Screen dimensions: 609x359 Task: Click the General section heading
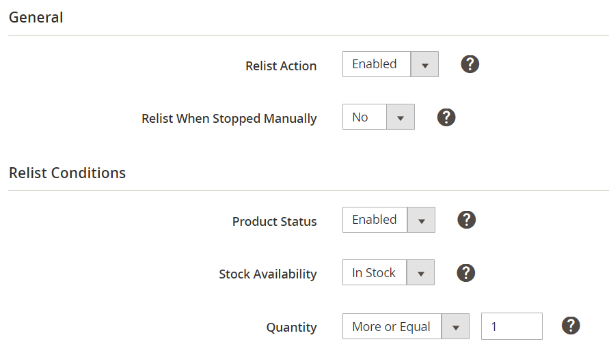point(36,17)
